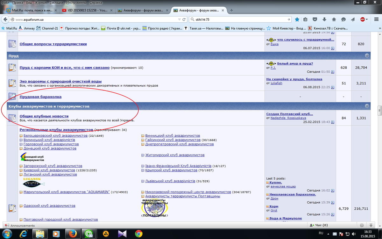This screenshot has width=382, height=239.
Task: Click the search field containing stihl ht 75
Action: point(239,19)
